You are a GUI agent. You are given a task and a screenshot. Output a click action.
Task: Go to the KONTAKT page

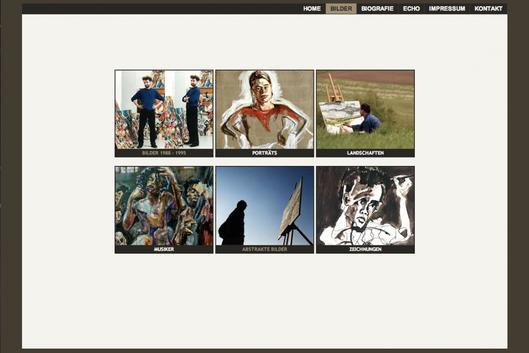click(488, 9)
